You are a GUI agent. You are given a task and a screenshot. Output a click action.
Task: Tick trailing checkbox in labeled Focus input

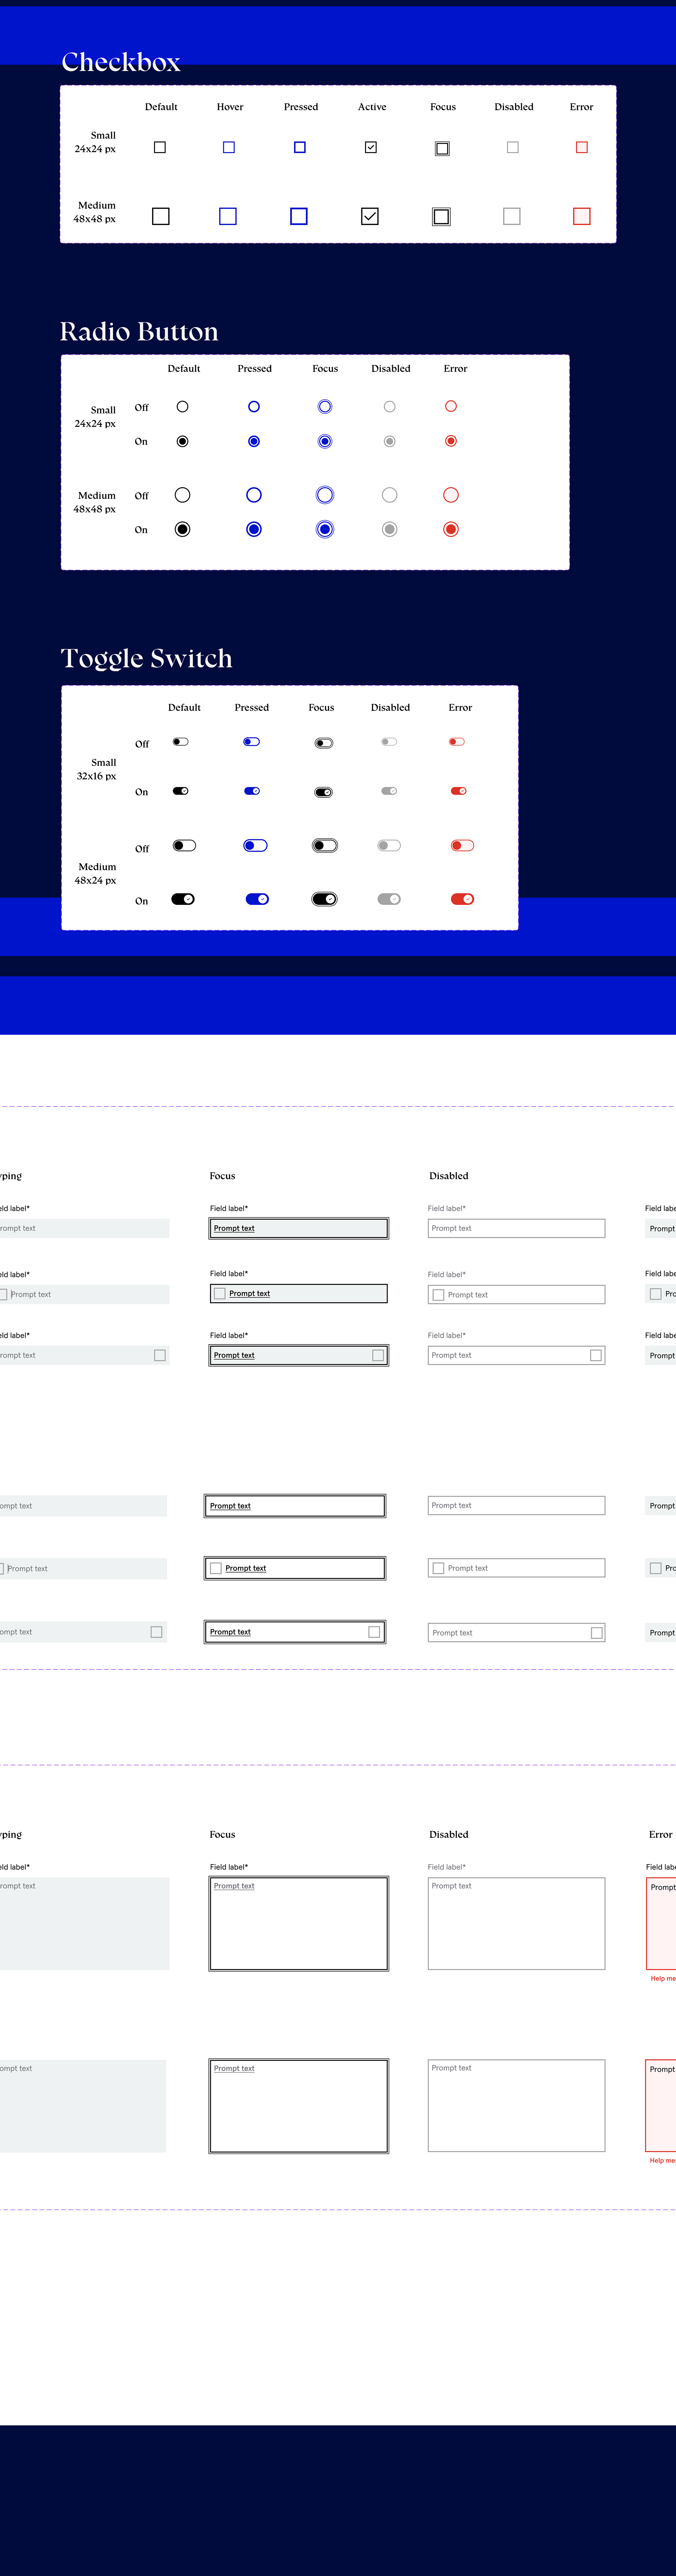(x=378, y=1355)
